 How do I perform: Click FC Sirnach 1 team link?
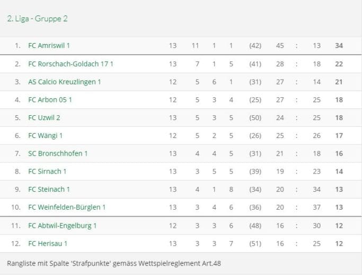[47, 171]
